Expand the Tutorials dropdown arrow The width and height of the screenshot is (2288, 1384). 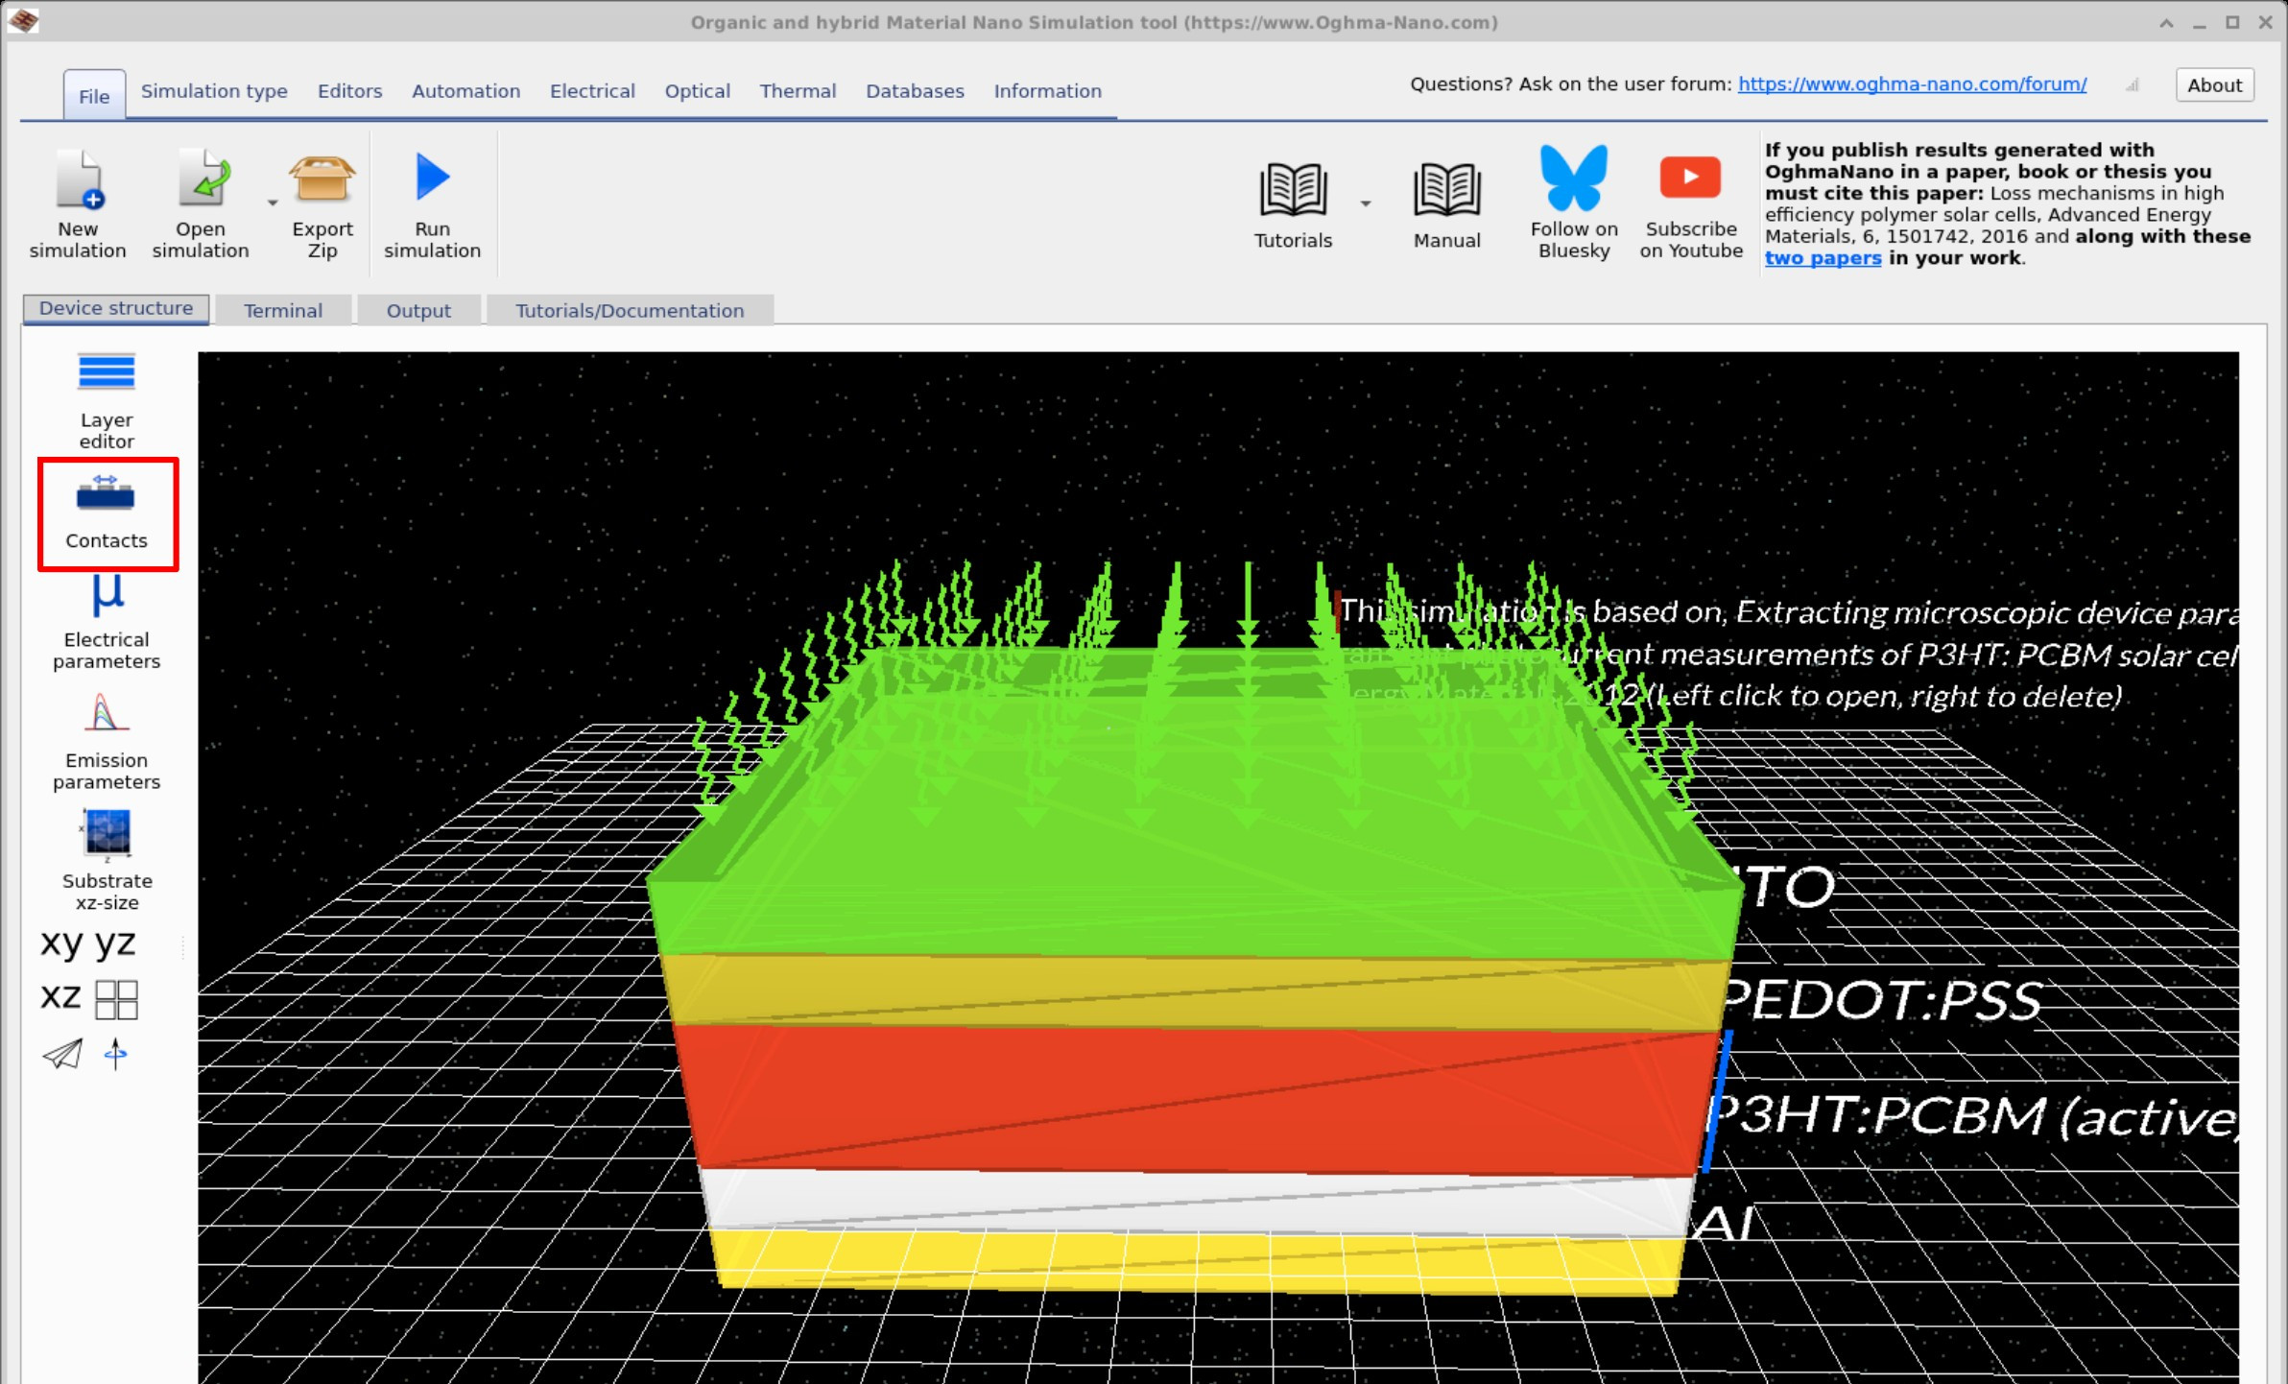pos(1366,204)
